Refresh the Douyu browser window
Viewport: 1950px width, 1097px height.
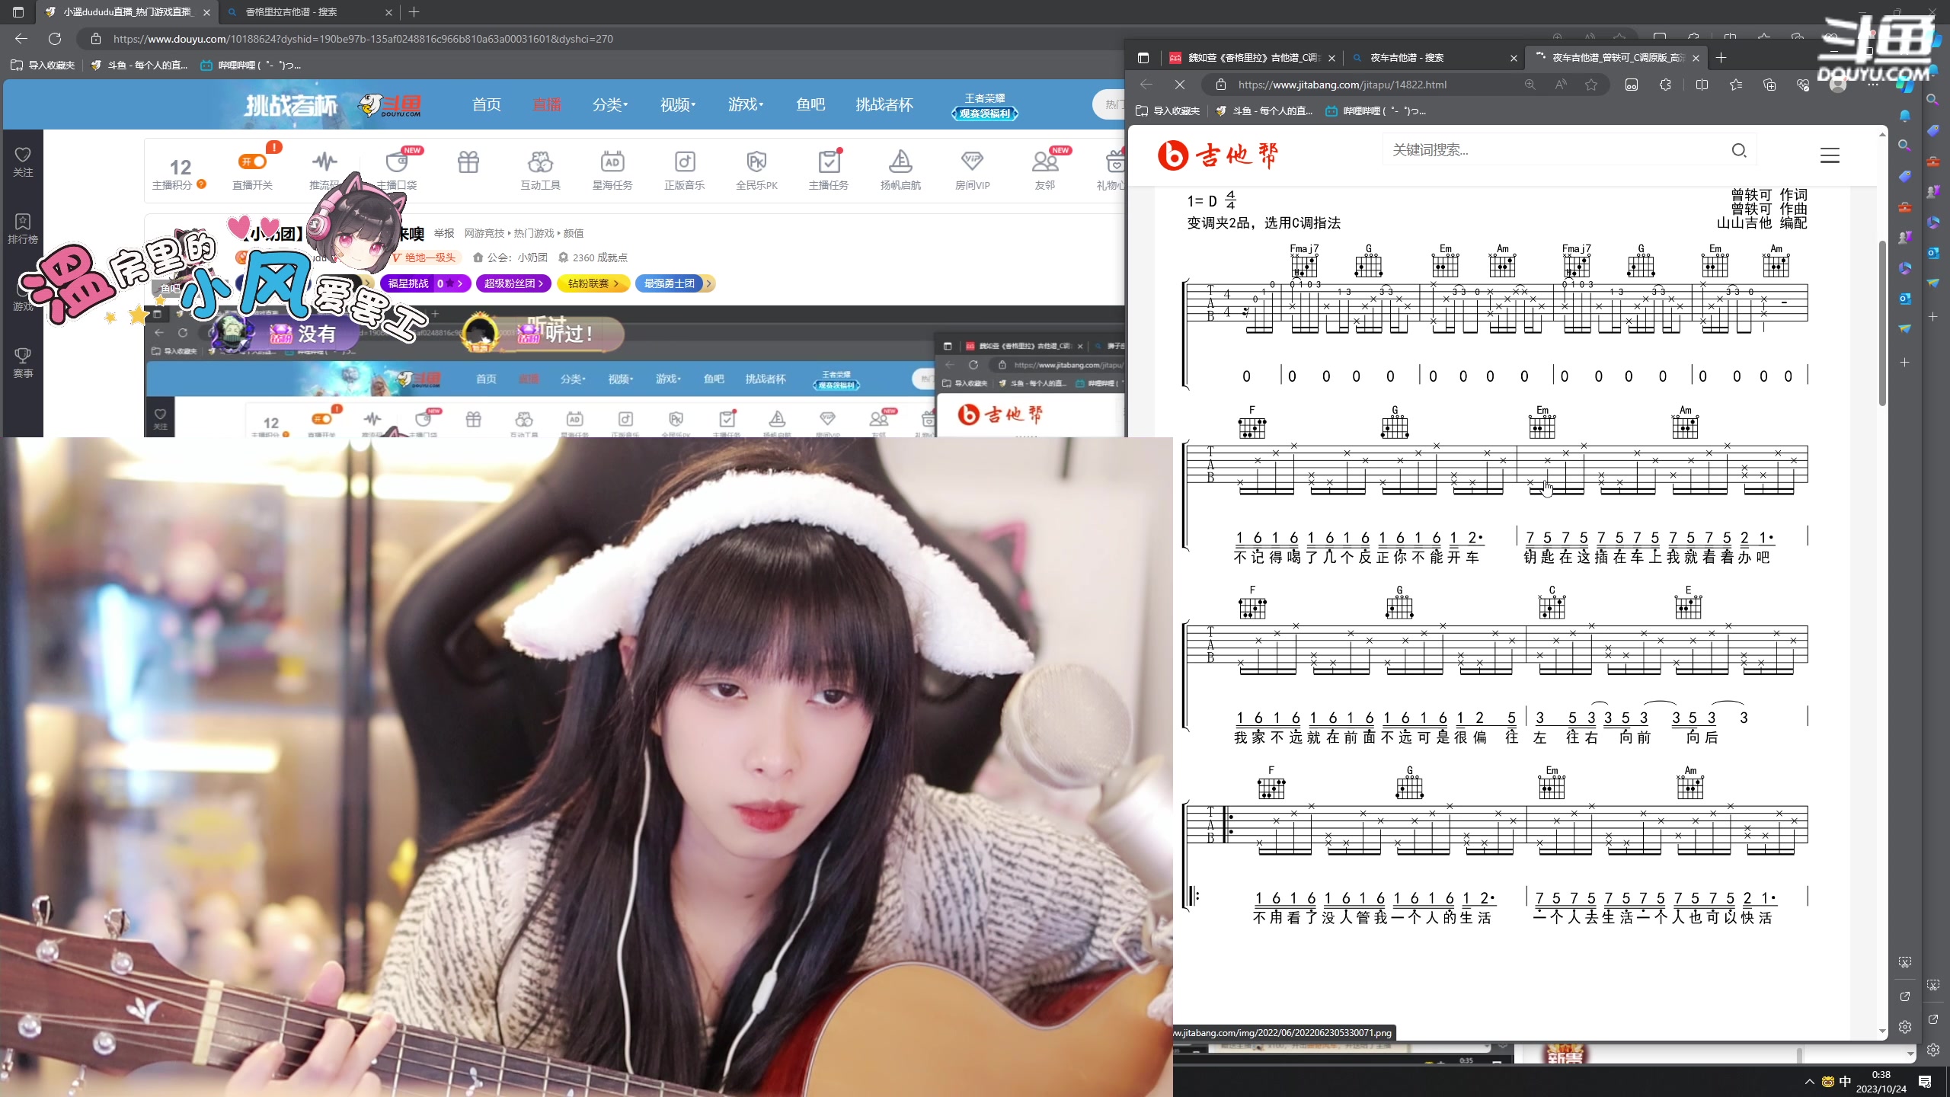click(x=55, y=39)
